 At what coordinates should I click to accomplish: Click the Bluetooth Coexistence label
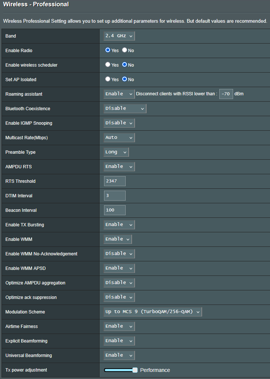coord(28,109)
